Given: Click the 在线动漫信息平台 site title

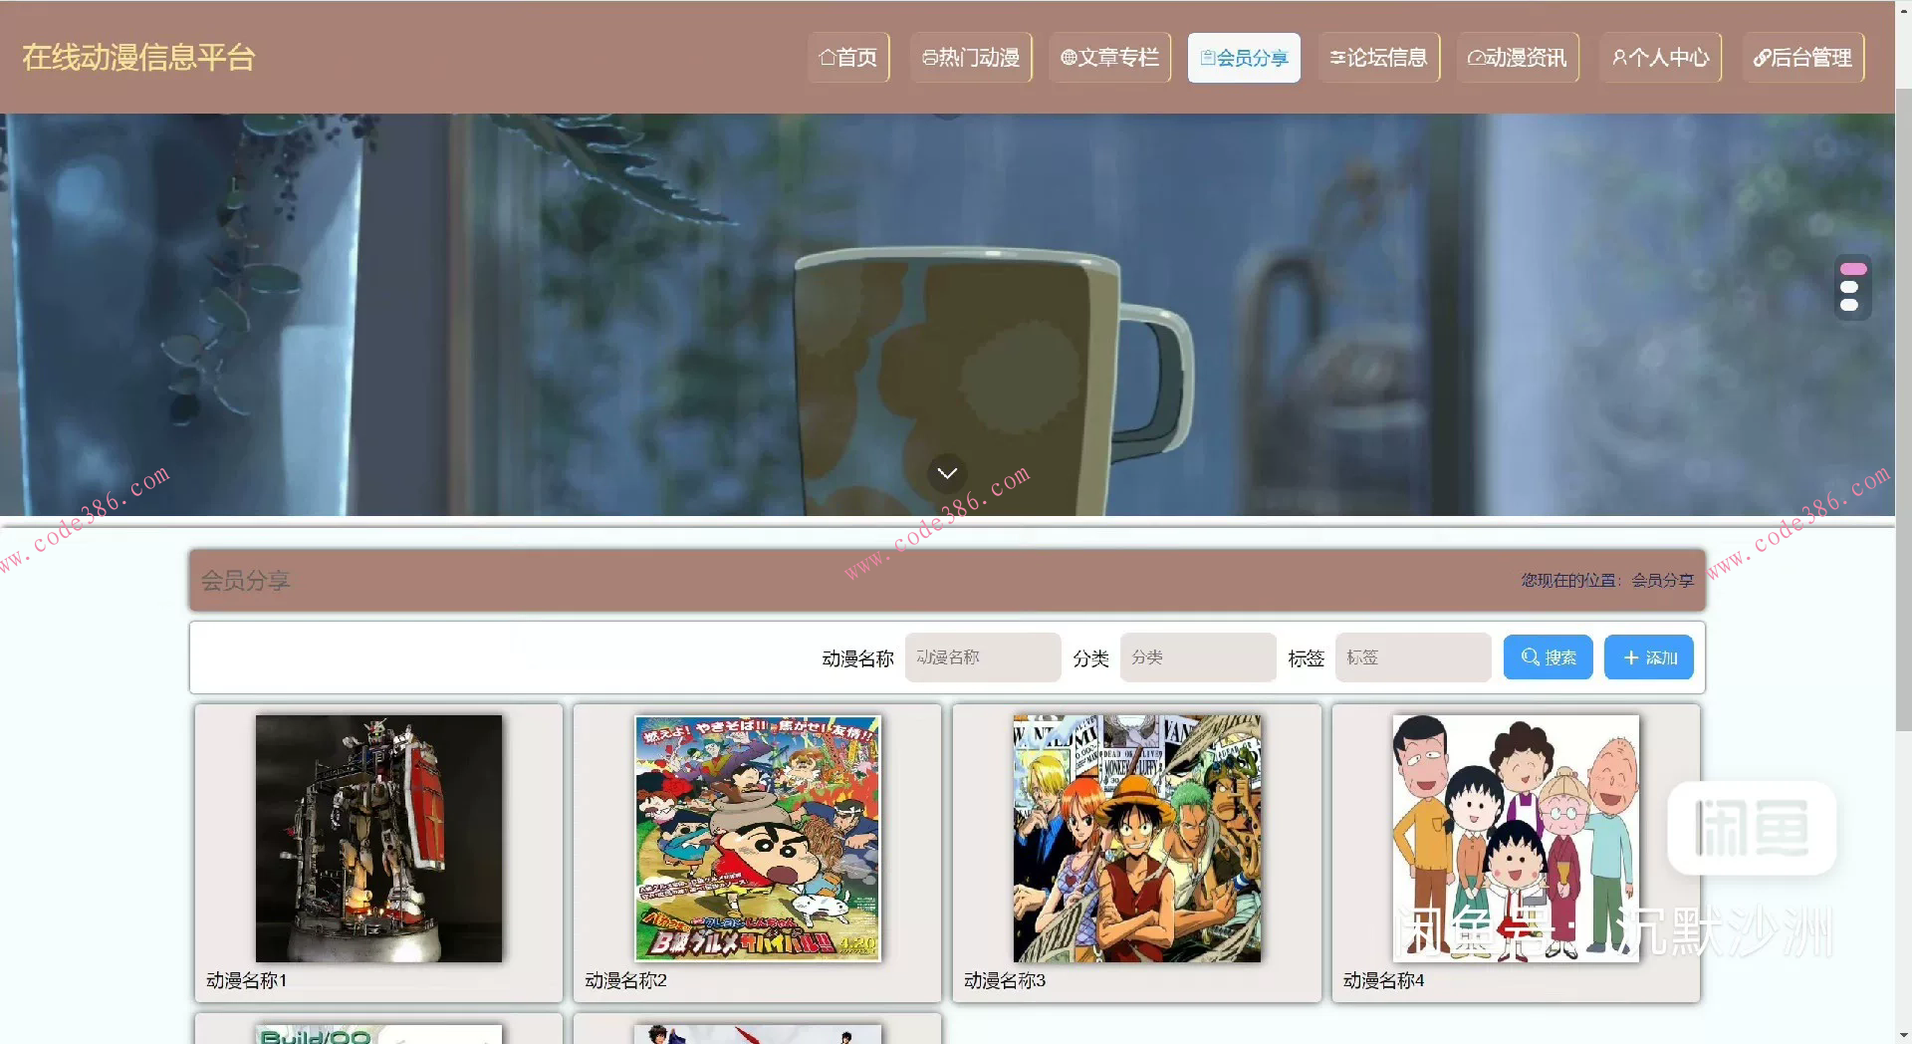Looking at the screenshot, I should (137, 57).
